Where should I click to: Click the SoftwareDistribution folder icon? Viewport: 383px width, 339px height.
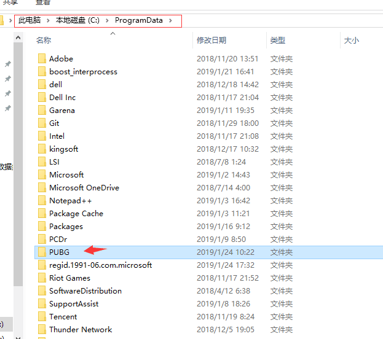42,290
